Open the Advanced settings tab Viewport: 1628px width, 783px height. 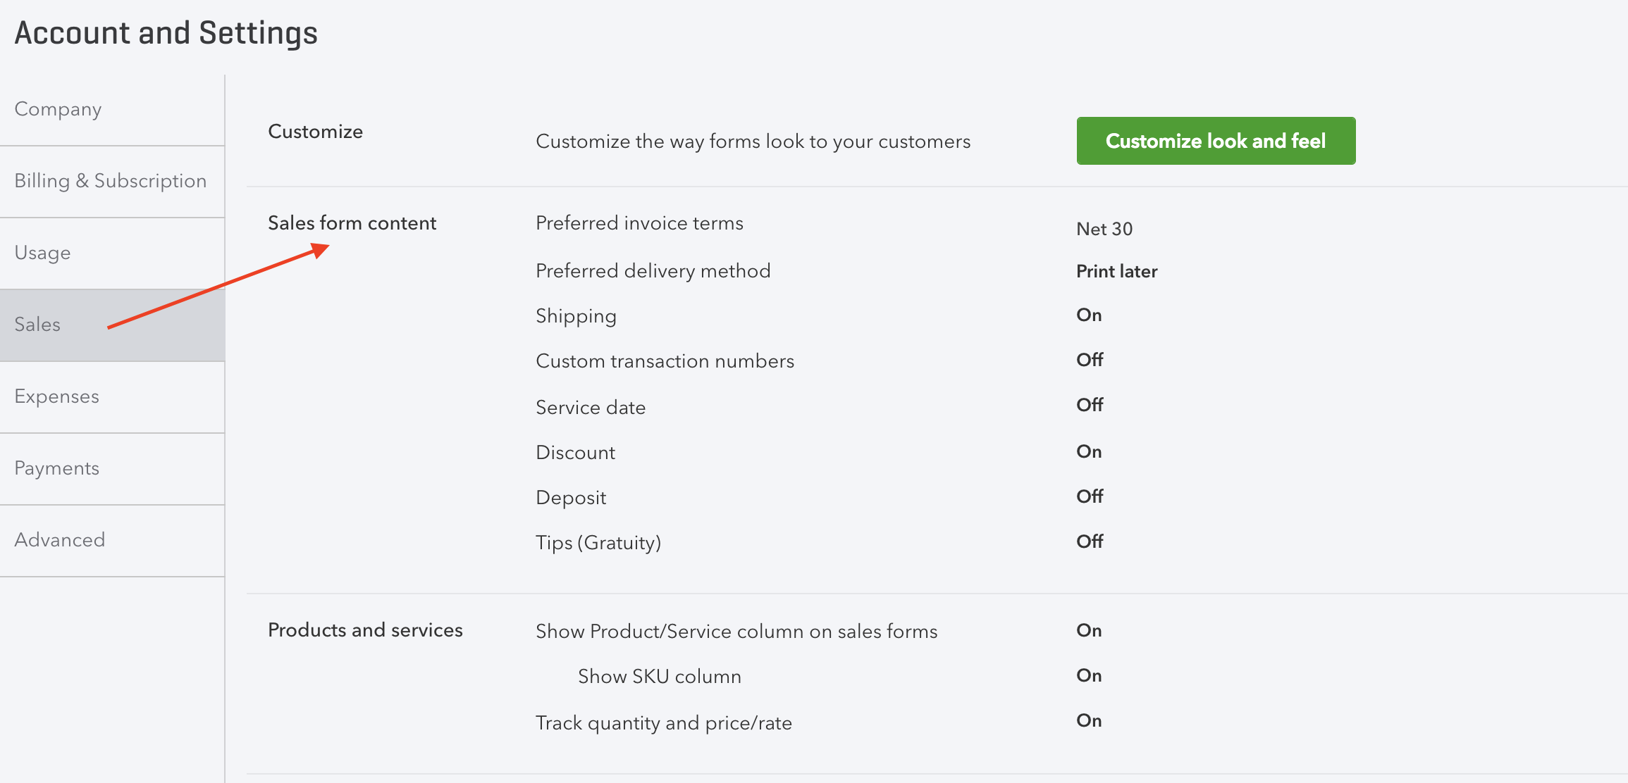(59, 540)
